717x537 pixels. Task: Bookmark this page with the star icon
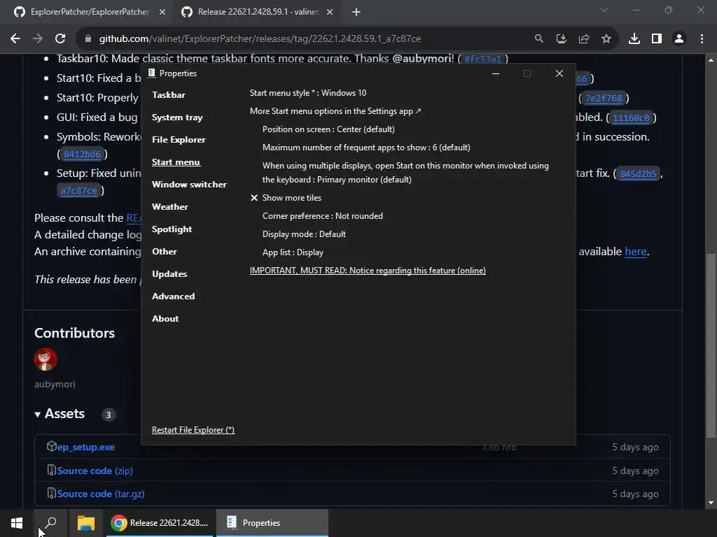click(606, 39)
